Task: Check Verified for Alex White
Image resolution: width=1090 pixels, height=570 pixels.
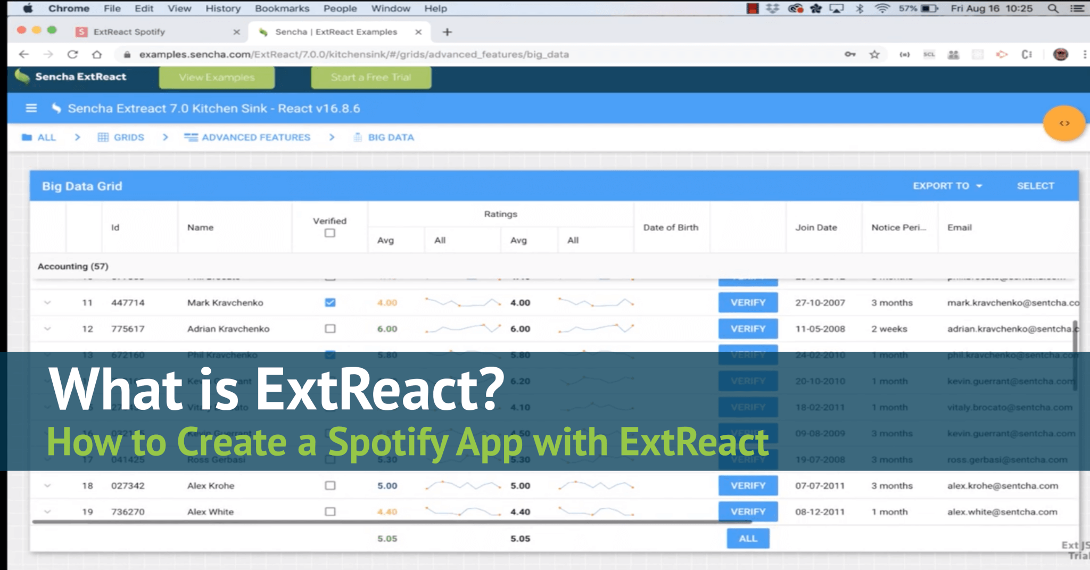Action: click(330, 511)
